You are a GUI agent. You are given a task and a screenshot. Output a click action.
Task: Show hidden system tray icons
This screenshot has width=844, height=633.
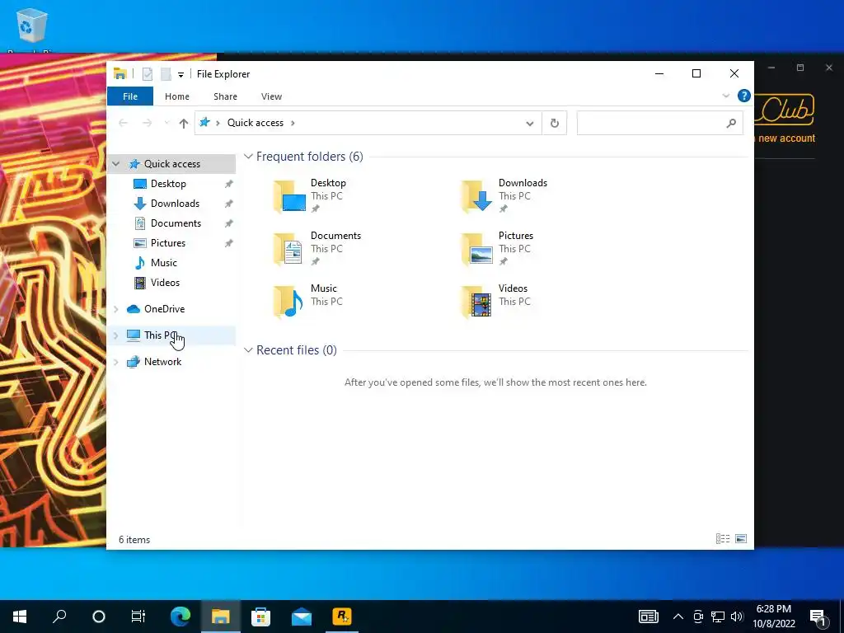678,617
